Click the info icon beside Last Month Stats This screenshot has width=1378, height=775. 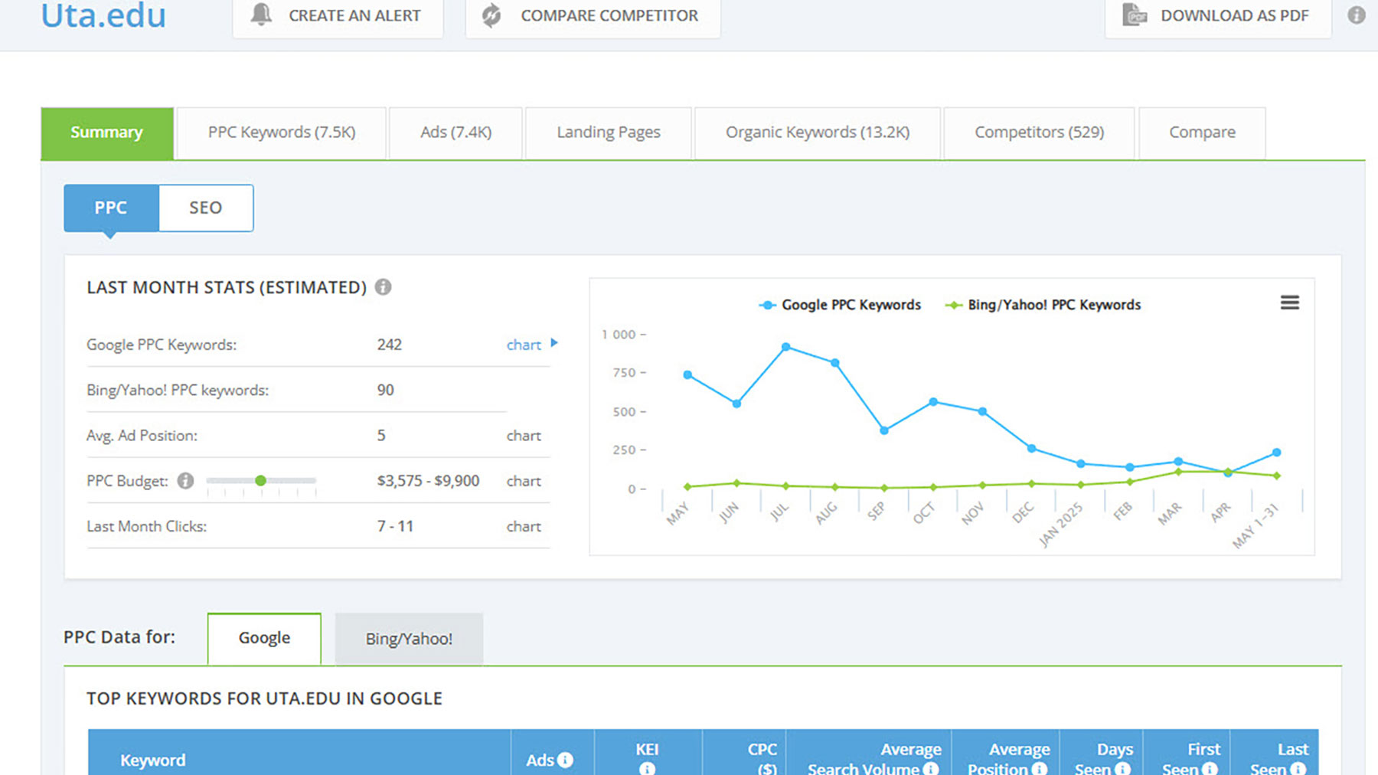click(x=384, y=287)
